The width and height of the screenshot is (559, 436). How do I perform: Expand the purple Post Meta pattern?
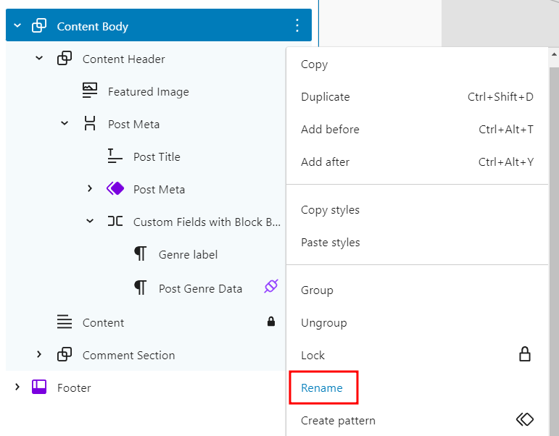pyautogui.click(x=90, y=189)
